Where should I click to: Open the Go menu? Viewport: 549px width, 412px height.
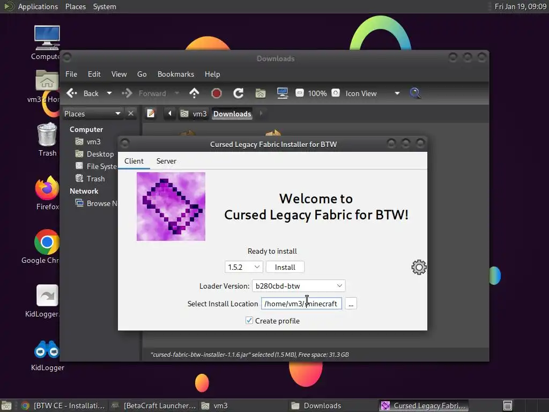[x=142, y=74]
